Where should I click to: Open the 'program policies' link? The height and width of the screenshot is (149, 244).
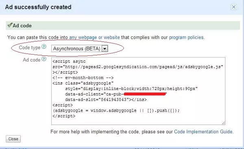tap(186, 37)
